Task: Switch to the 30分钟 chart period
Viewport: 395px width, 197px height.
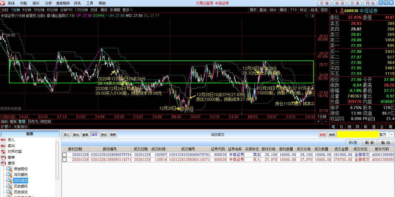Action: tap(39, 10)
